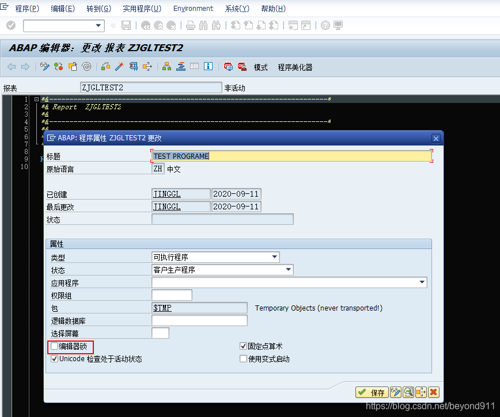This screenshot has height=417, width=500.
Task: Open the 转到(G) menu
Action: pos(99,9)
